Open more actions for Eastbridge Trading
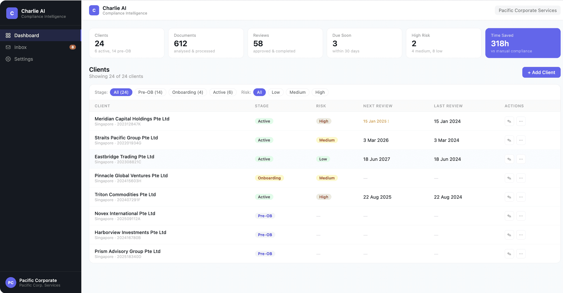563x293 pixels. click(521, 159)
